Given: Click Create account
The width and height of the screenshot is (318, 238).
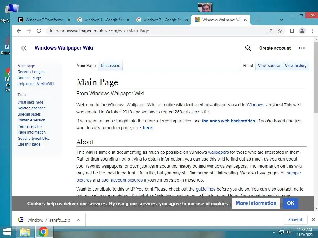Looking at the screenshot, I should coord(275,48).
